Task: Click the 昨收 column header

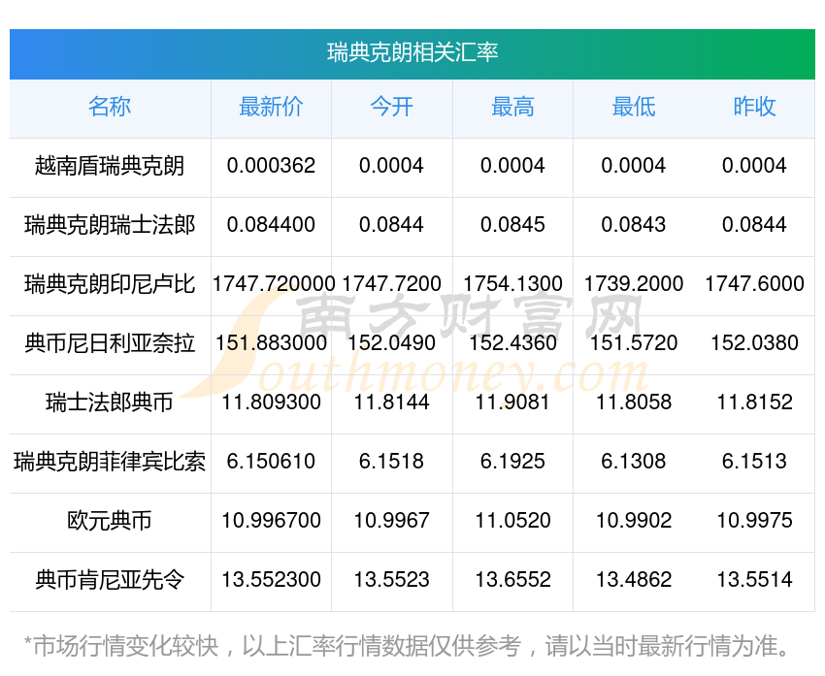Action: tap(754, 108)
